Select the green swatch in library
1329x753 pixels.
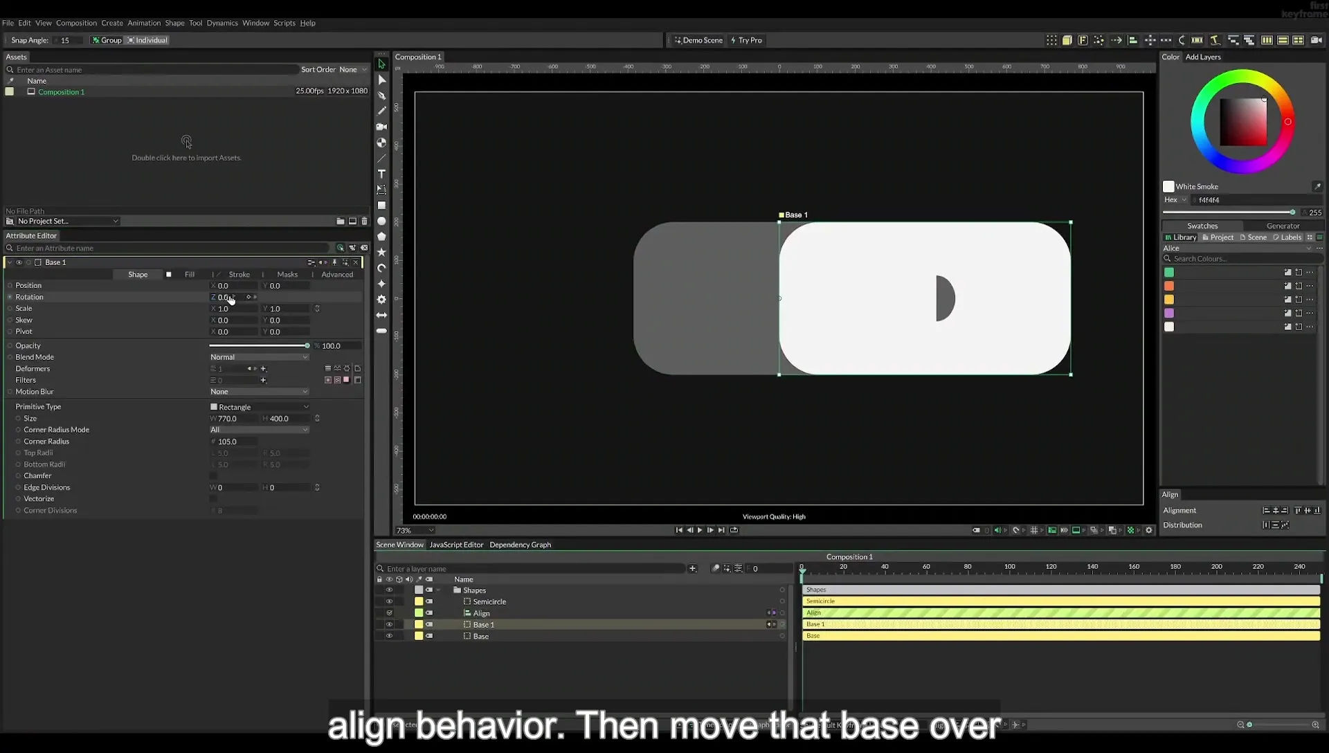click(x=1169, y=273)
